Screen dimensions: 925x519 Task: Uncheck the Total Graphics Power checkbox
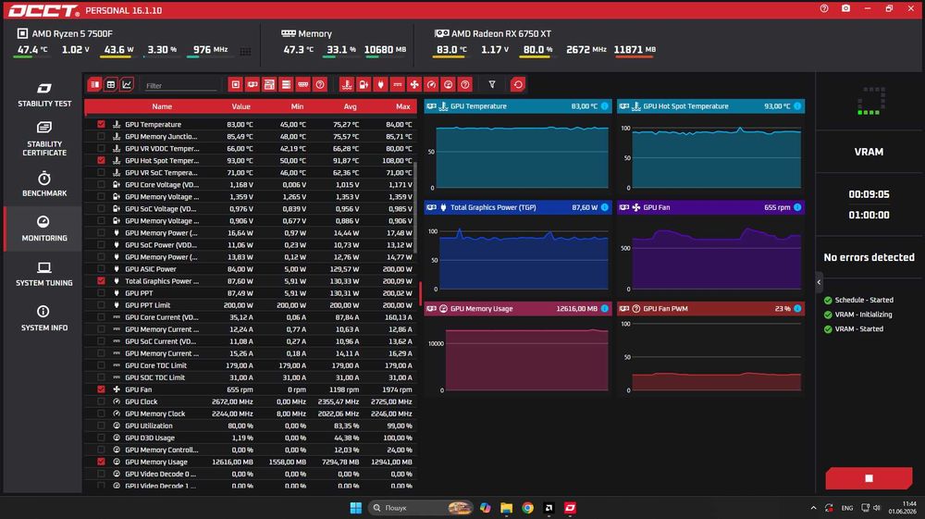[101, 281]
